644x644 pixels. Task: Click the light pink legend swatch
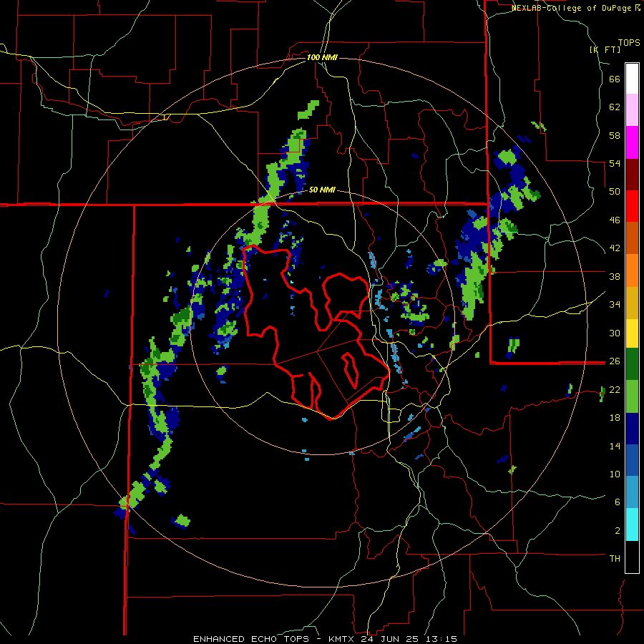632,110
